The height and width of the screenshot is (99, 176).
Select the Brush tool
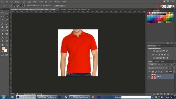tap(7, 24)
